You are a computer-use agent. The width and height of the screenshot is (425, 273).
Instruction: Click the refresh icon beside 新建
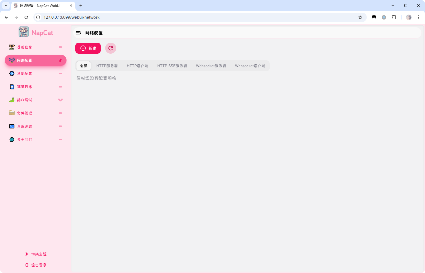[x=111, y=48]
